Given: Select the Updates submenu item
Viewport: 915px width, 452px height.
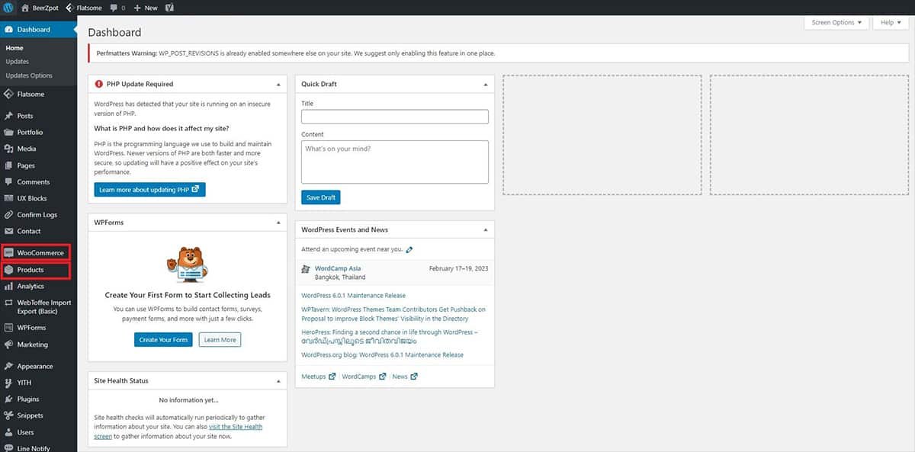Looking at the screenshot, I should coord(17,62).
